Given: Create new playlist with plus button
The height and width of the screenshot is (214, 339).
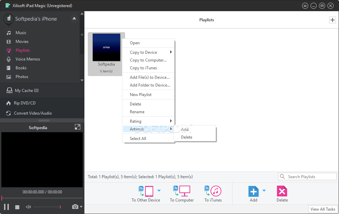Looking at the screenshot, I should (332, 20).
